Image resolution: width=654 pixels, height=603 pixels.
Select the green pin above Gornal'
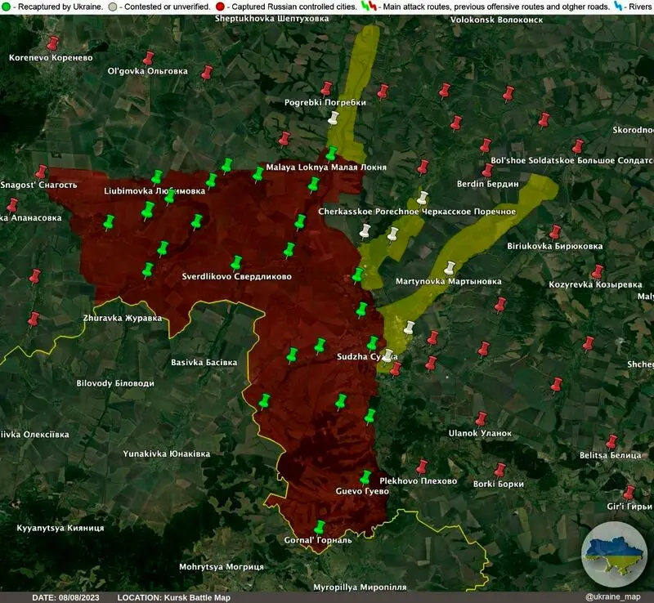click(x=320, y=528)
